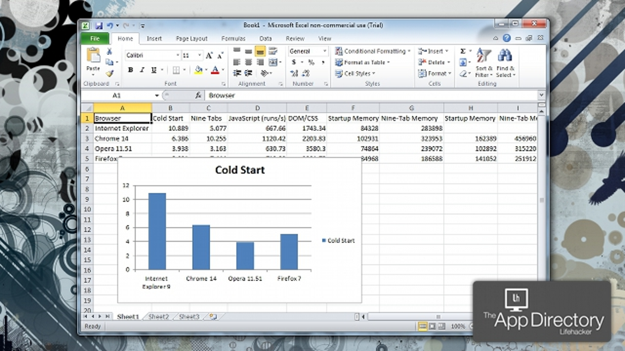Click the Redo arrow icon

[x=126, y=26]
